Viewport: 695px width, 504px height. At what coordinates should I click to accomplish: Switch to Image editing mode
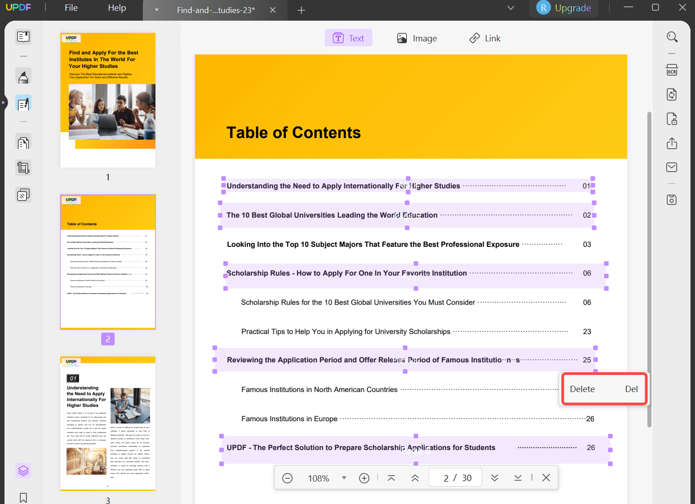[x=416, y=38]
